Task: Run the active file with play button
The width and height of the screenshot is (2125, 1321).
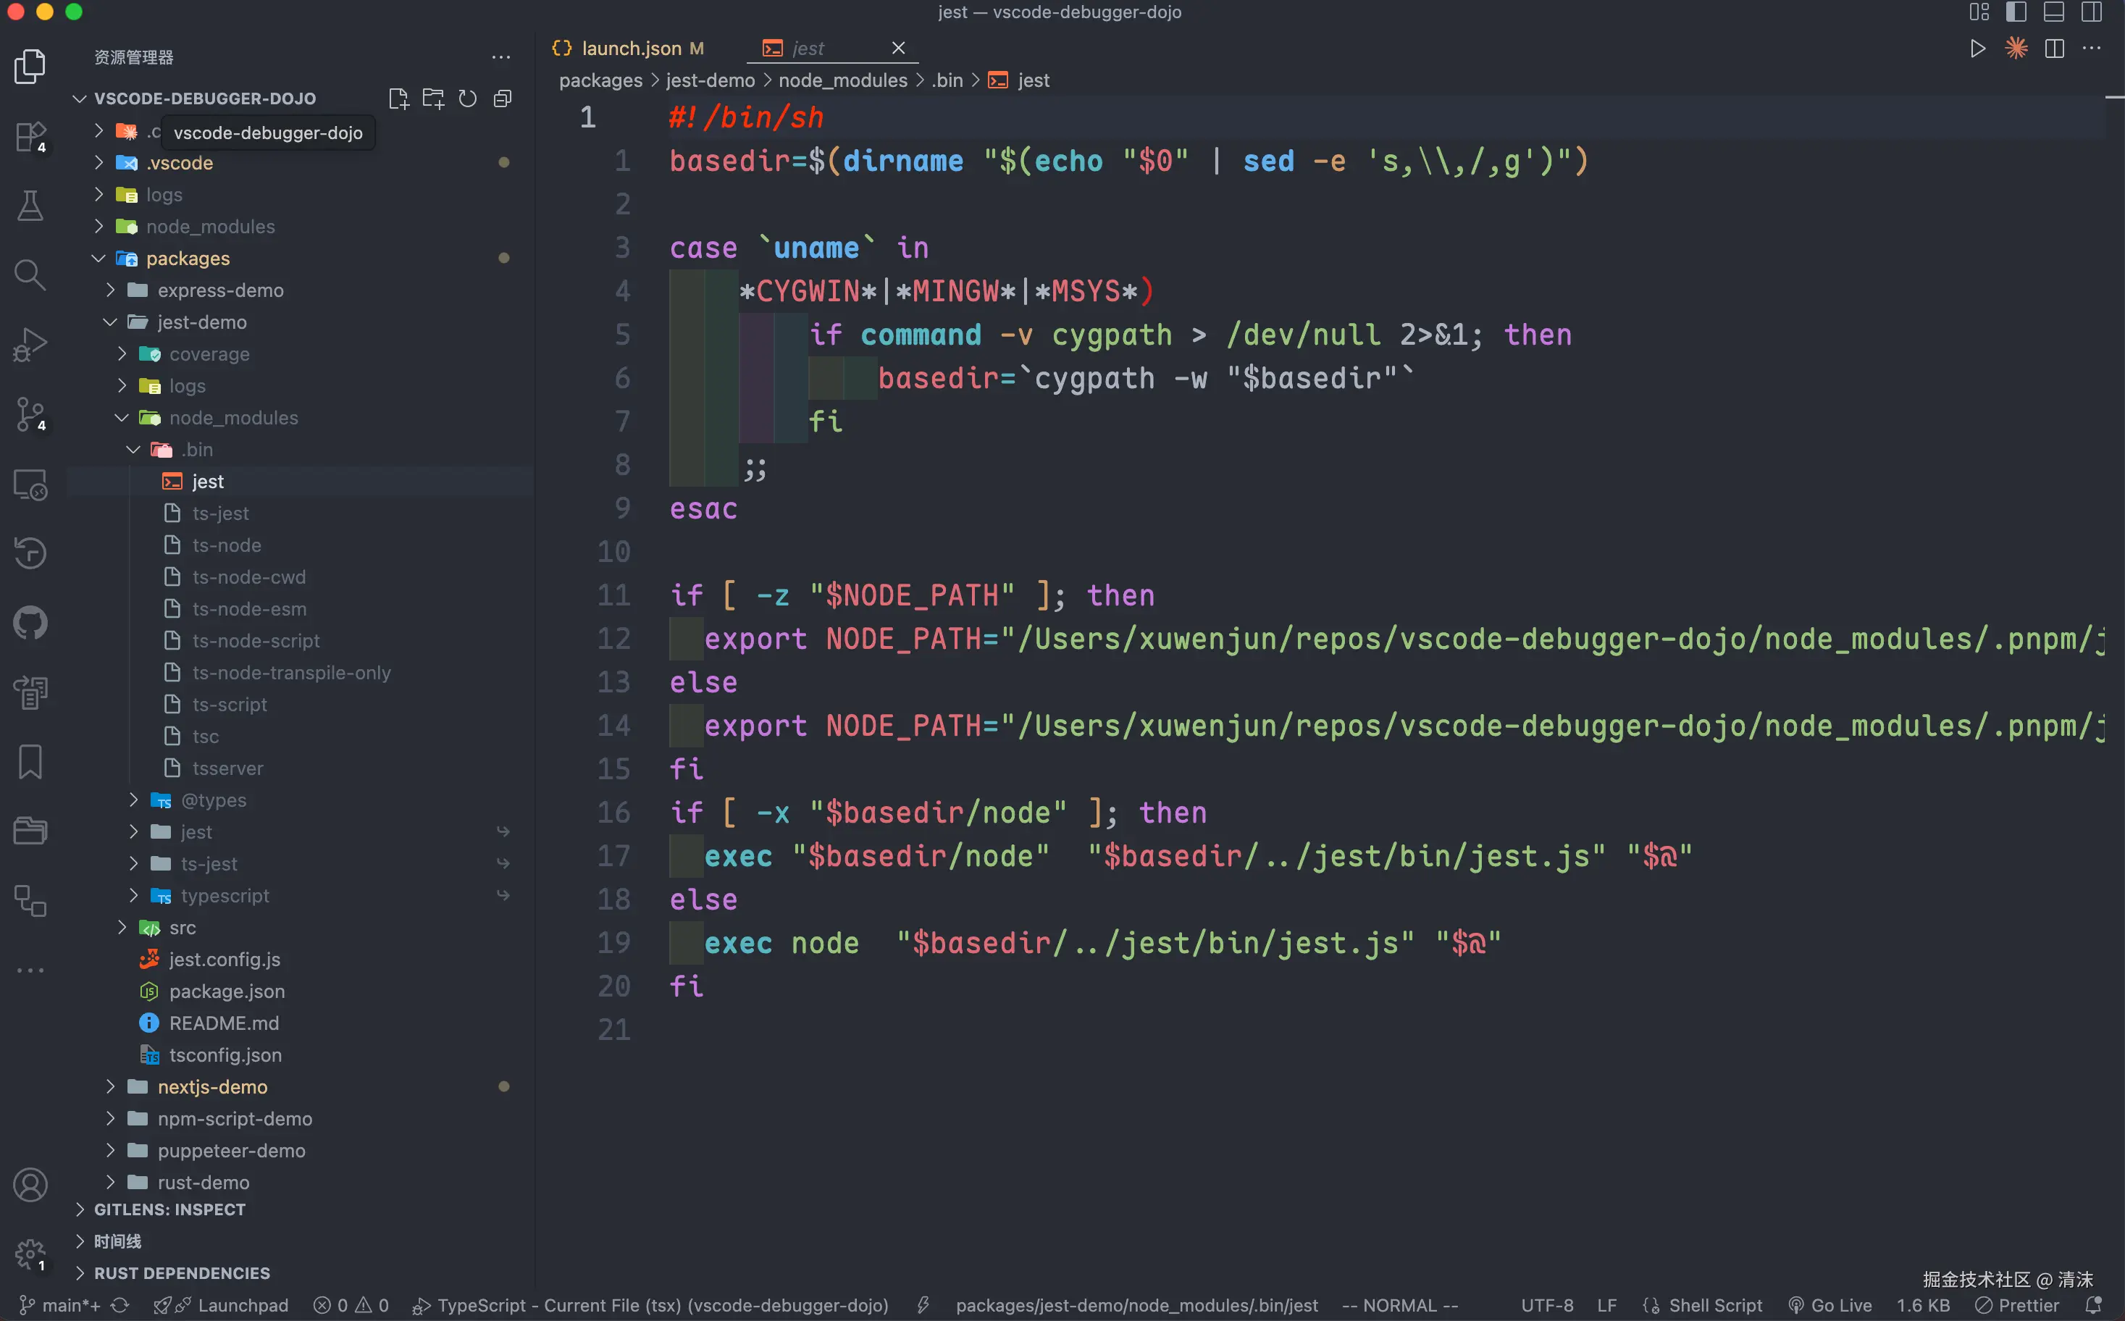Action: 1977,49
